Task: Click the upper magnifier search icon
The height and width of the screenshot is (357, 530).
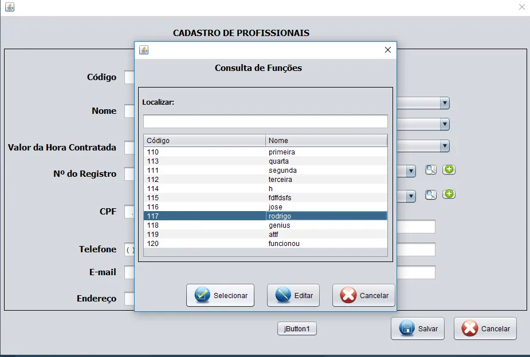Action: (431, 169)
